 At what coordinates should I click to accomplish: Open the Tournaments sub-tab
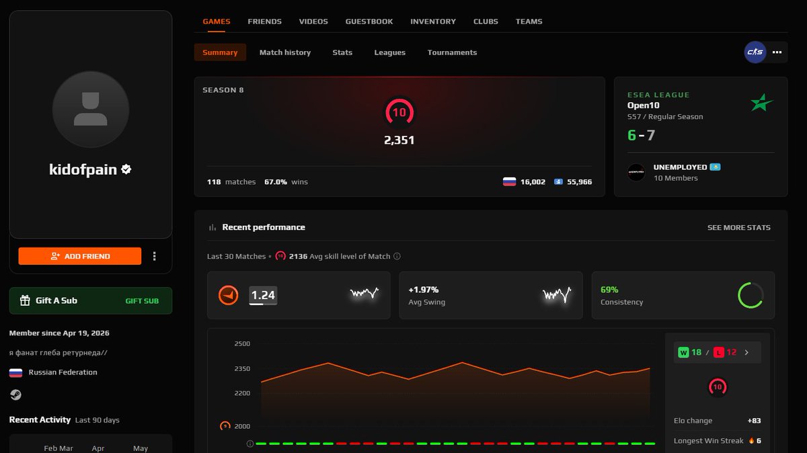[452, 52]
